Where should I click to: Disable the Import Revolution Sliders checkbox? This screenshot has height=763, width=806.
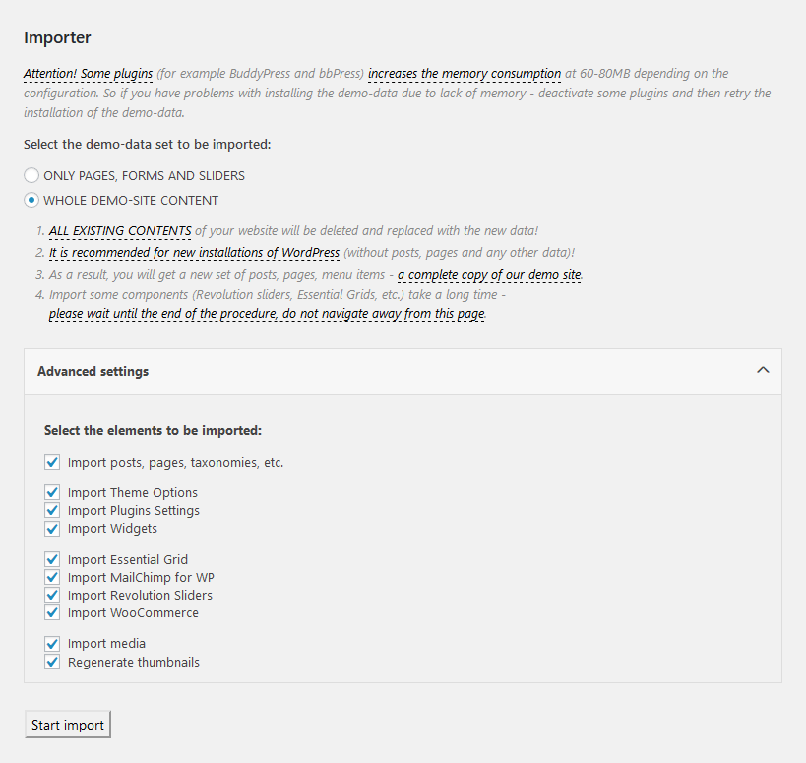tap(52, 596)
